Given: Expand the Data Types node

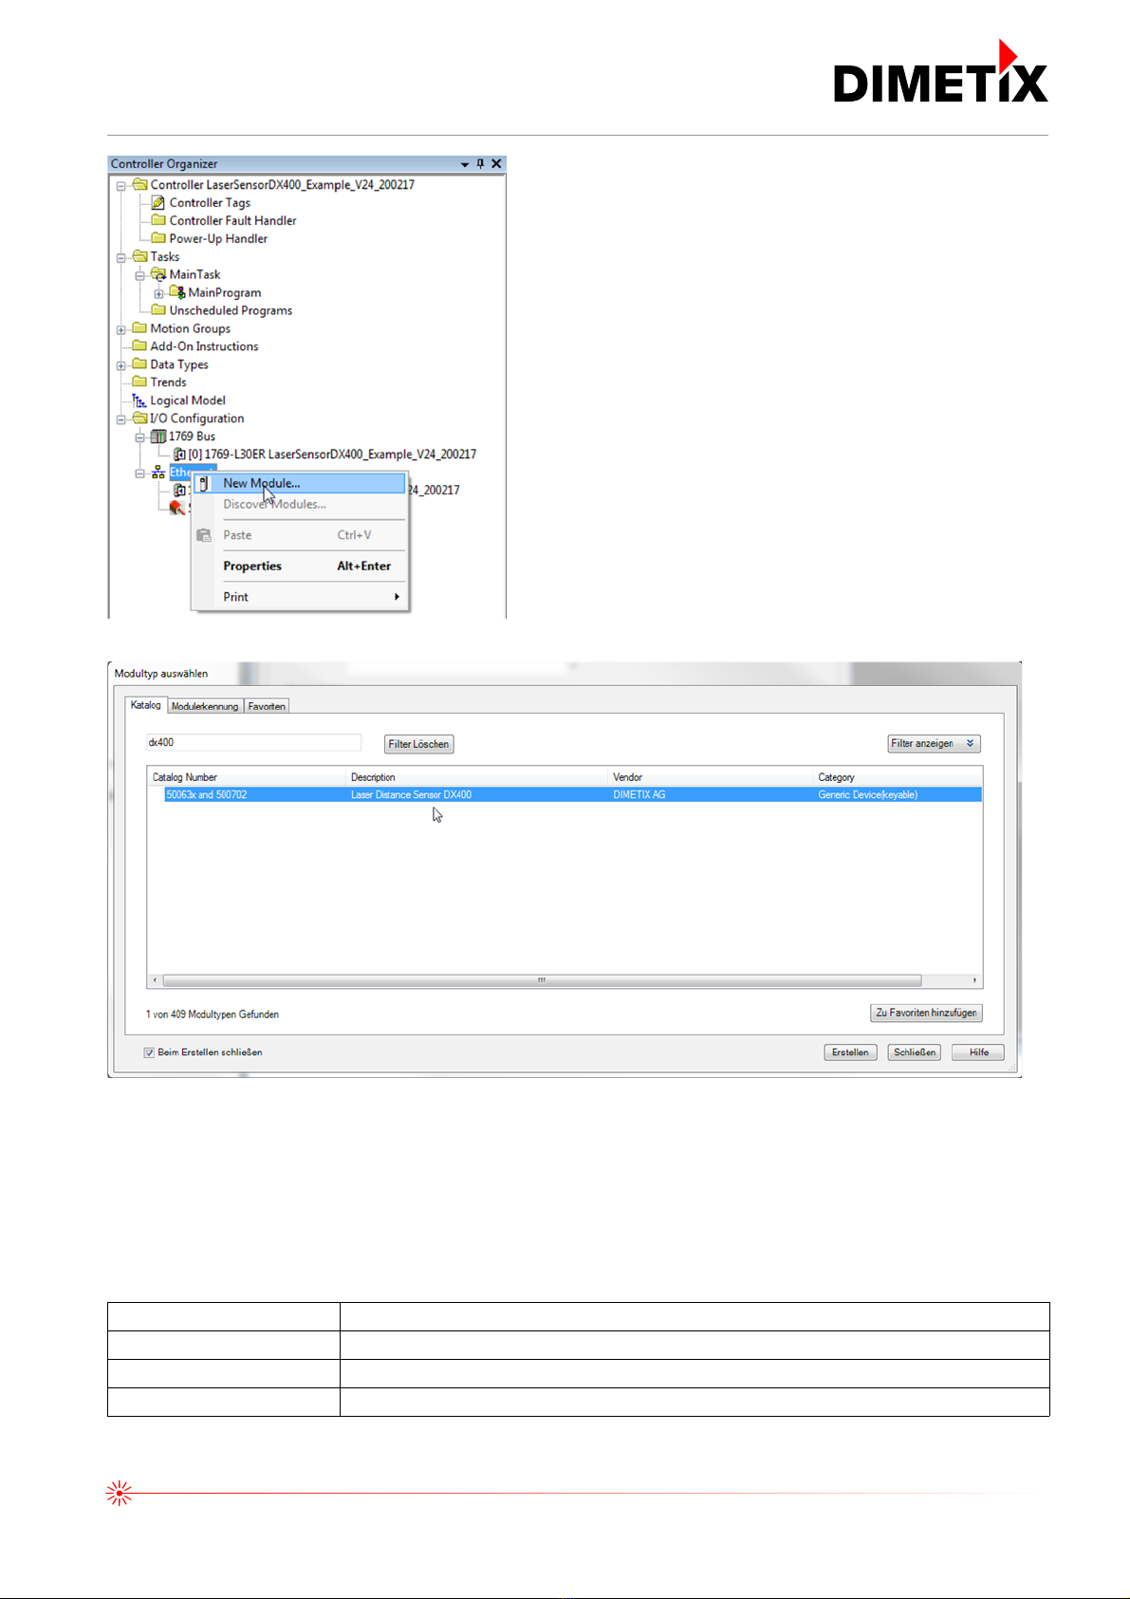Looking at the screenshot, I should click(x=121, y=365).
